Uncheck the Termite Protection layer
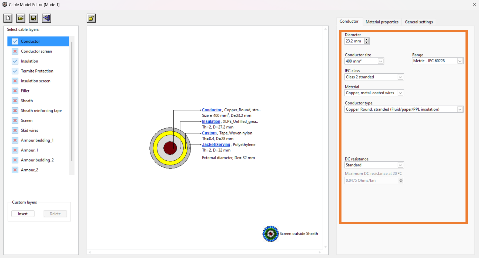Viewport: 479px width, 258px height. click(x=15, y=71)
